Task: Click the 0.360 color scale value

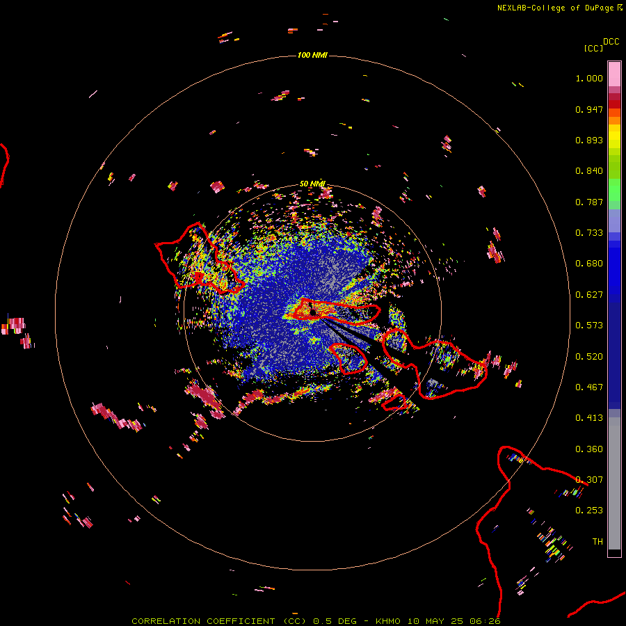Action: point(589,449)
